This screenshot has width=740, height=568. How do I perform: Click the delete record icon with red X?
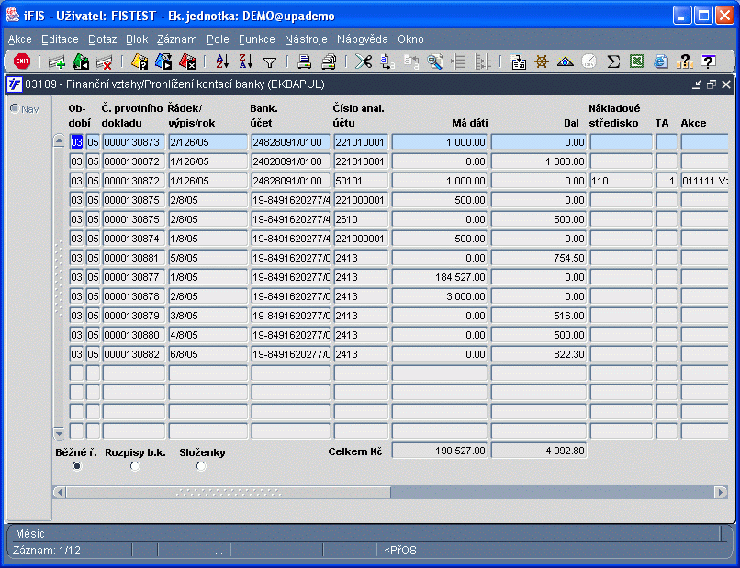[105, 62]
